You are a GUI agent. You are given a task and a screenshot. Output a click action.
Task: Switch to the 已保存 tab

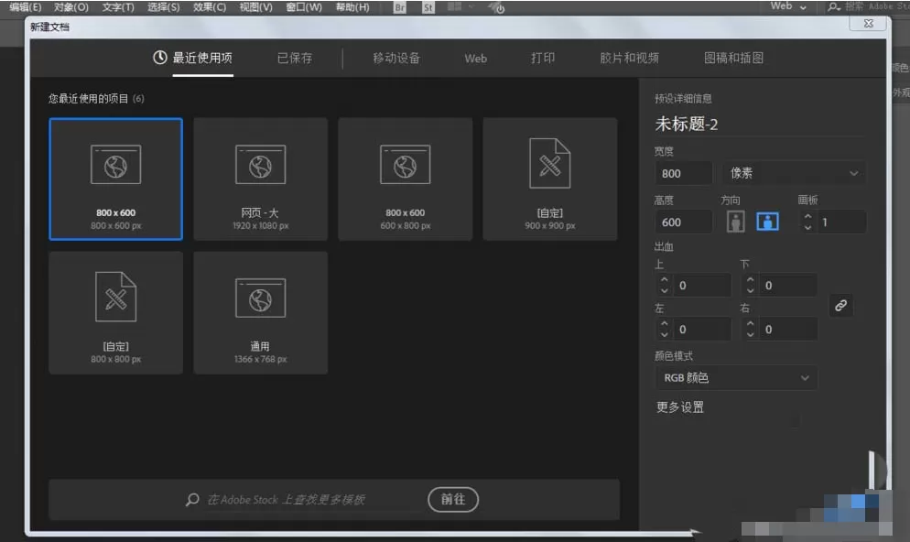pyautogui.click(x=295, y=58)
